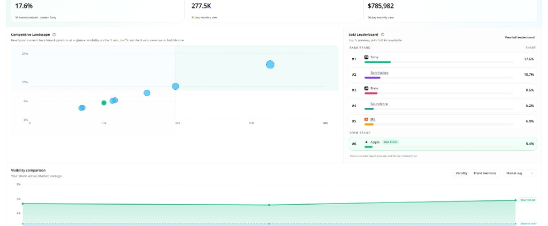Click the Bose brand logo icon

[x=366, y=88]
